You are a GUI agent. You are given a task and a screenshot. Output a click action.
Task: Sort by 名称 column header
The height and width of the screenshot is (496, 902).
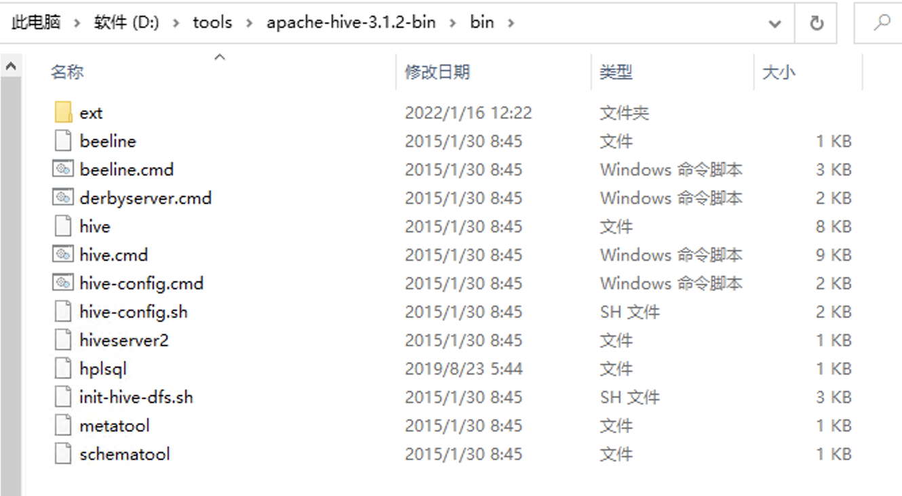(67, 72)
